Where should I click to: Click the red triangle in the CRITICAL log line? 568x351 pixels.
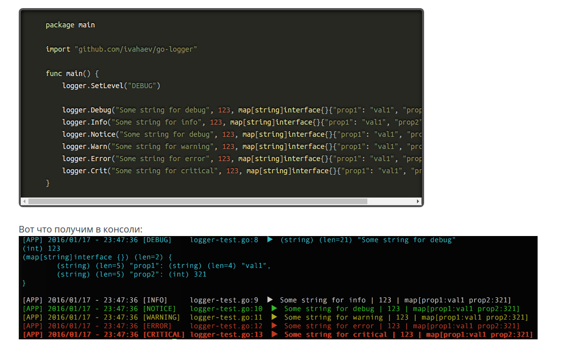click(274, 334)
